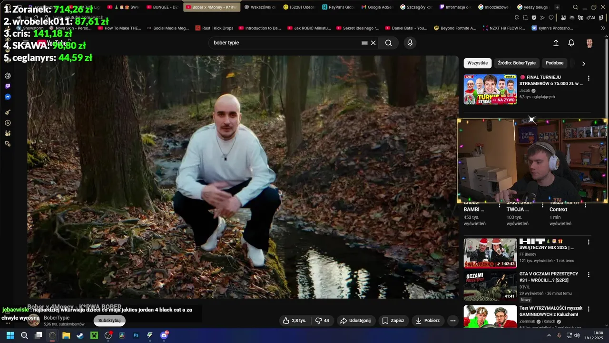Click the Udostępnij share button
This screenshot has height=343, width=609.
(355, 321)
